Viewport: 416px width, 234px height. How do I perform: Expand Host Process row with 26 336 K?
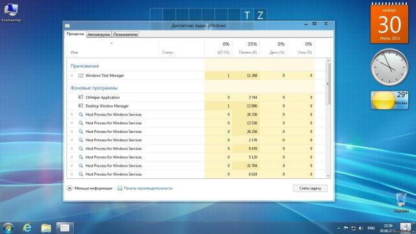tap(72, 115)
